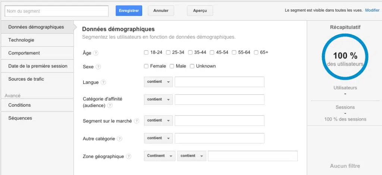Switch to the Technologie tab
Viewport: 382px width, 175px height.
[x=21, y=40]
